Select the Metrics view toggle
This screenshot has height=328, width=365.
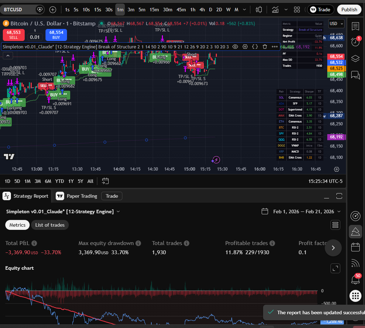click(17, 225)
